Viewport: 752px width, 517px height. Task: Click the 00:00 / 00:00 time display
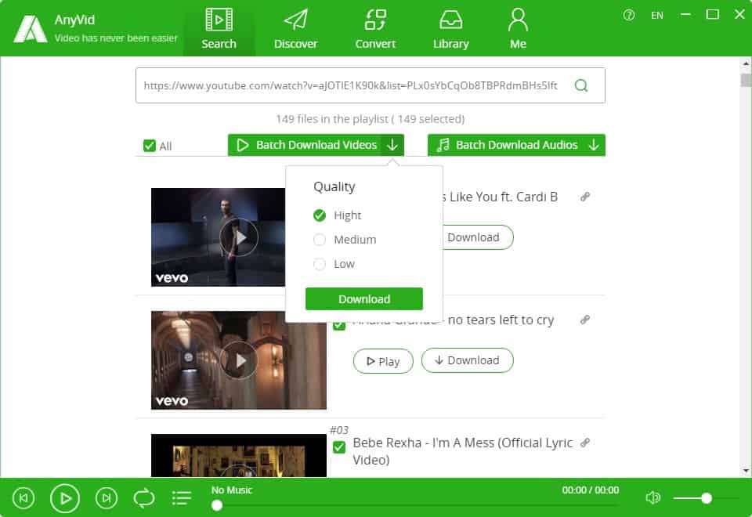pyautogui.click(x=591, y=490)
